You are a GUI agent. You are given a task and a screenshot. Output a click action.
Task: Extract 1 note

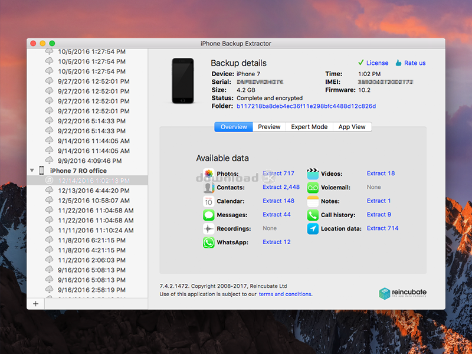pos(379,201)
